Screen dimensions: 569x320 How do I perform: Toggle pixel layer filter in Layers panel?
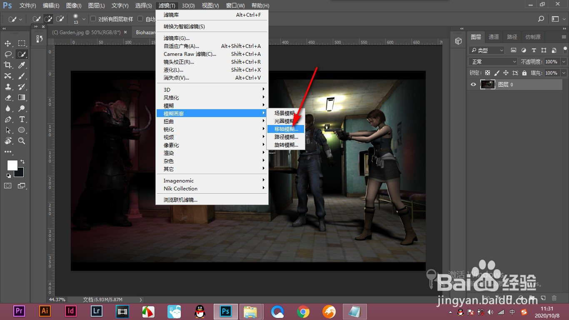(x=513, y=50)
